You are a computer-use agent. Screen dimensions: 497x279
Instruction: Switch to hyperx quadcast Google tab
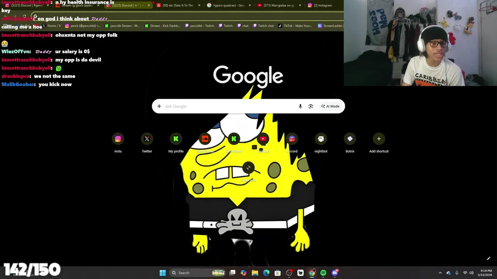228,5
